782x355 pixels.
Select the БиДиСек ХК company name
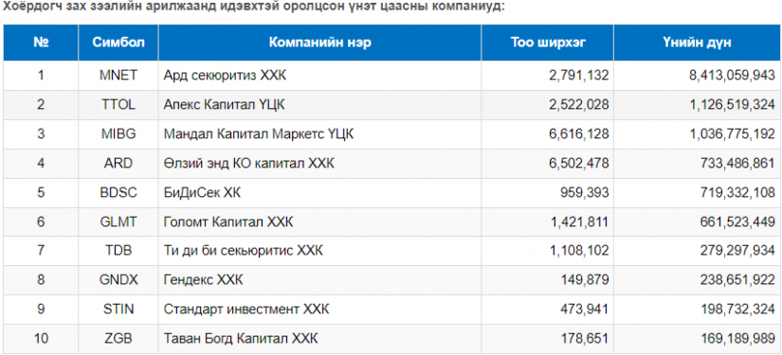202,193
